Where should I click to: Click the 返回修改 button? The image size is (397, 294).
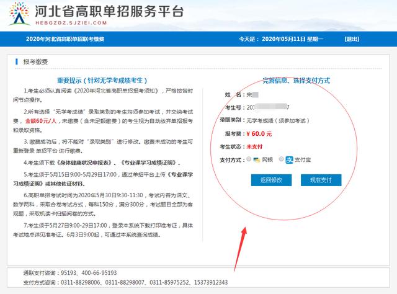[x=271, y=180]
